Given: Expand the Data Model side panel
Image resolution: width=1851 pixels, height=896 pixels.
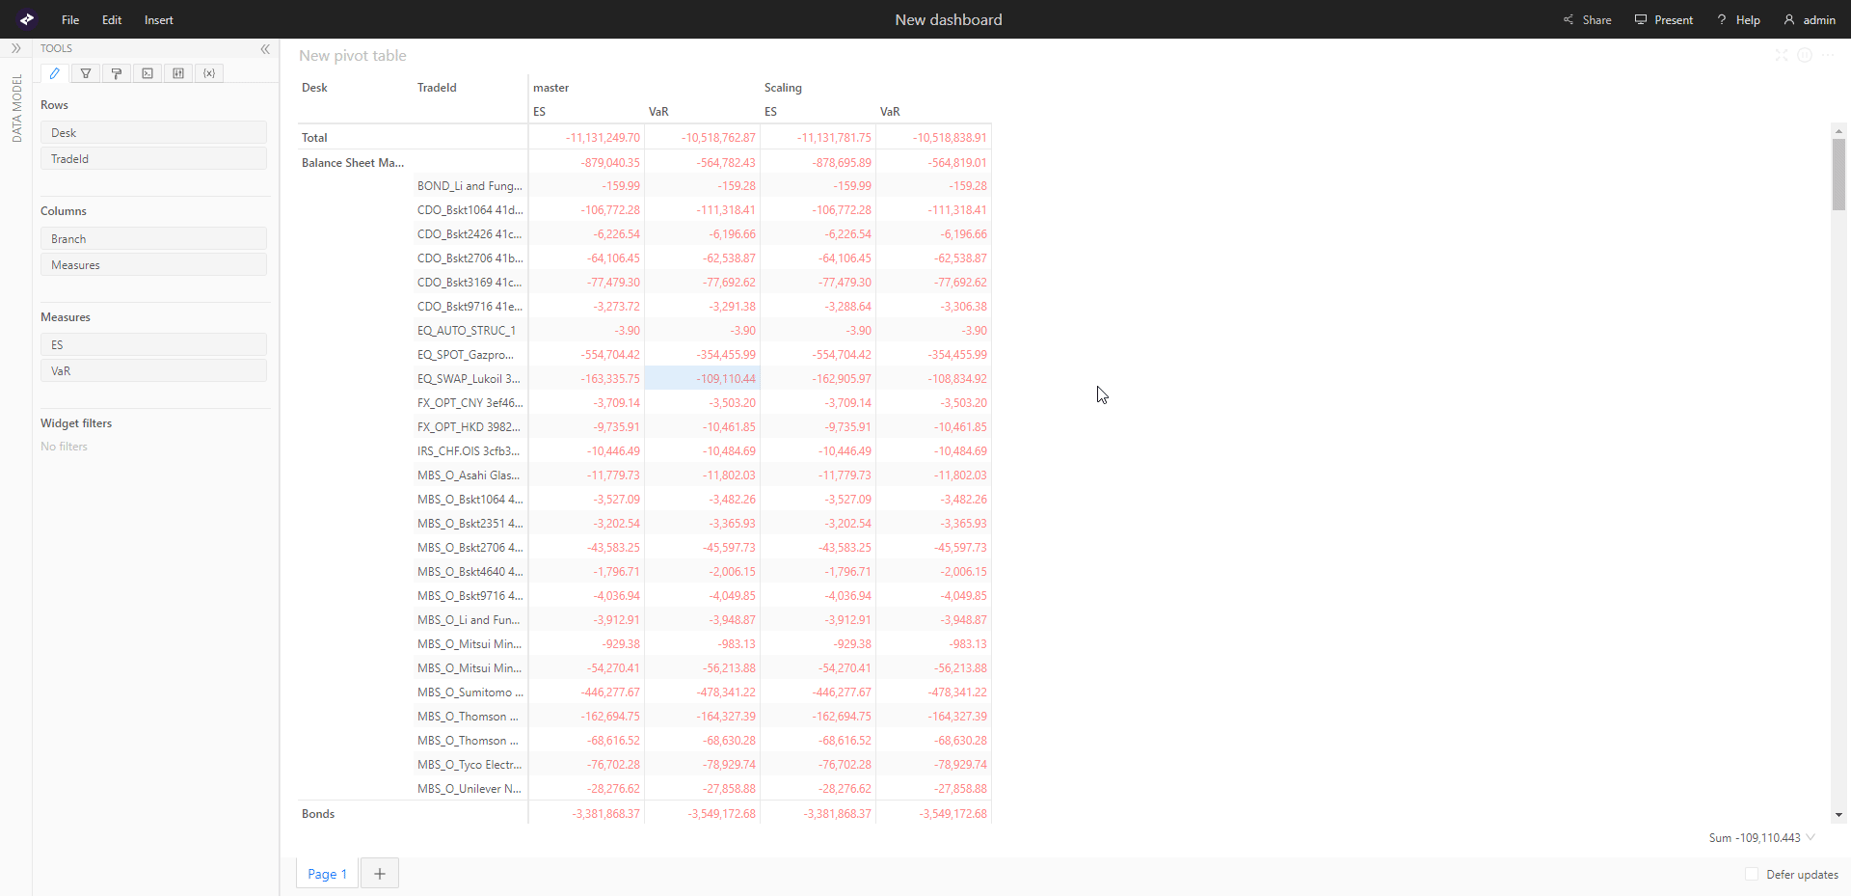Looking at the screenshot, I should pos(16,48).
